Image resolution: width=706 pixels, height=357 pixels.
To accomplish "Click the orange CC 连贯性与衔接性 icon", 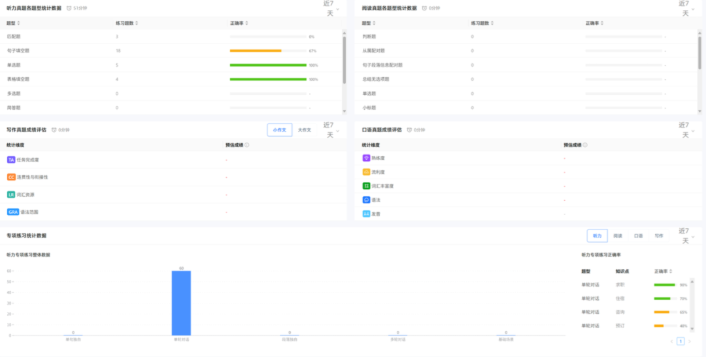I will pyautogui.click(x=11, y=177).
